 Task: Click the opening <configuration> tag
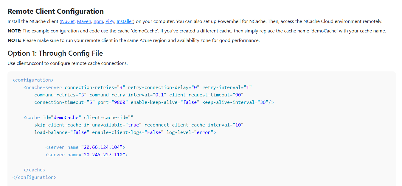pos(33,80)
